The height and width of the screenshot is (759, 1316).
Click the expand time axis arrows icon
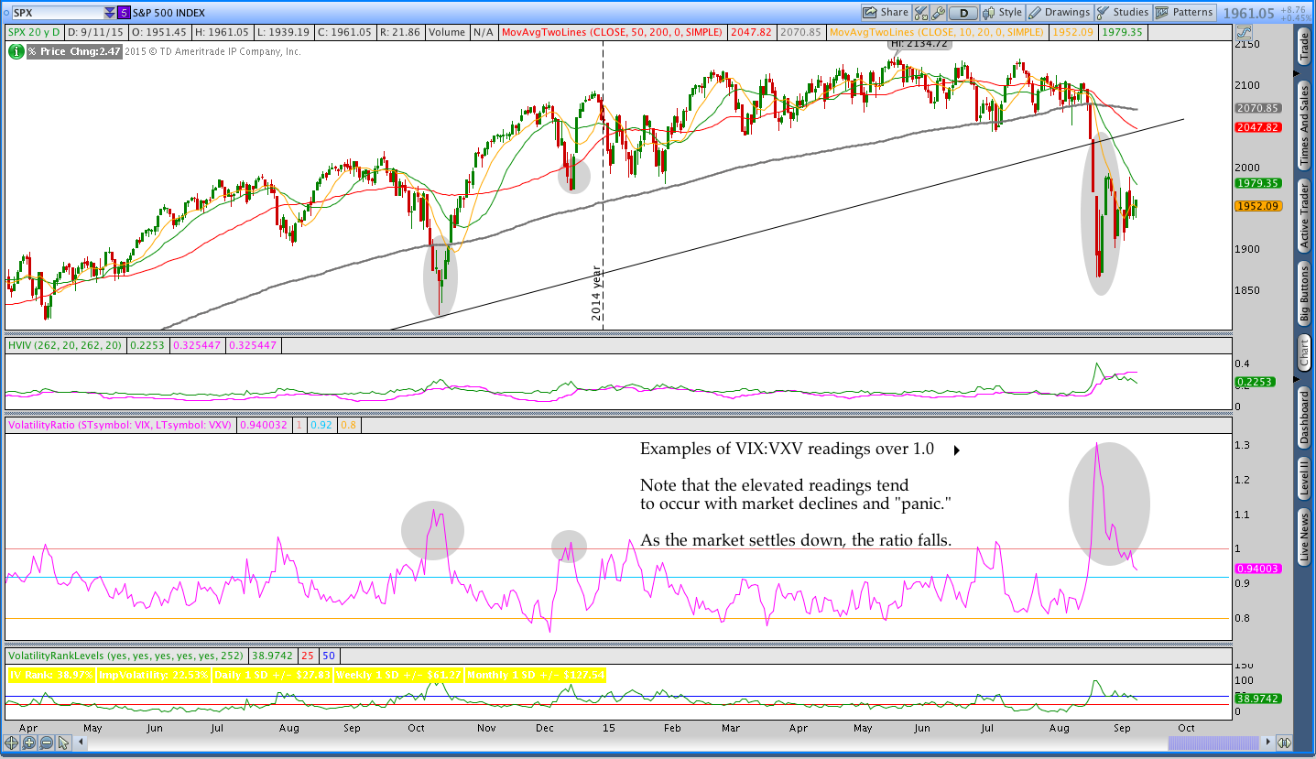click(1284, 743)
